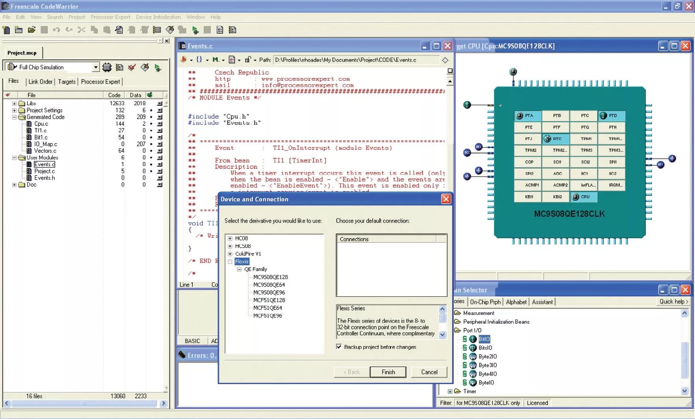695x419 pixels.
Task: Open the Device Initialization menu
Action: [x=158, y=17]
